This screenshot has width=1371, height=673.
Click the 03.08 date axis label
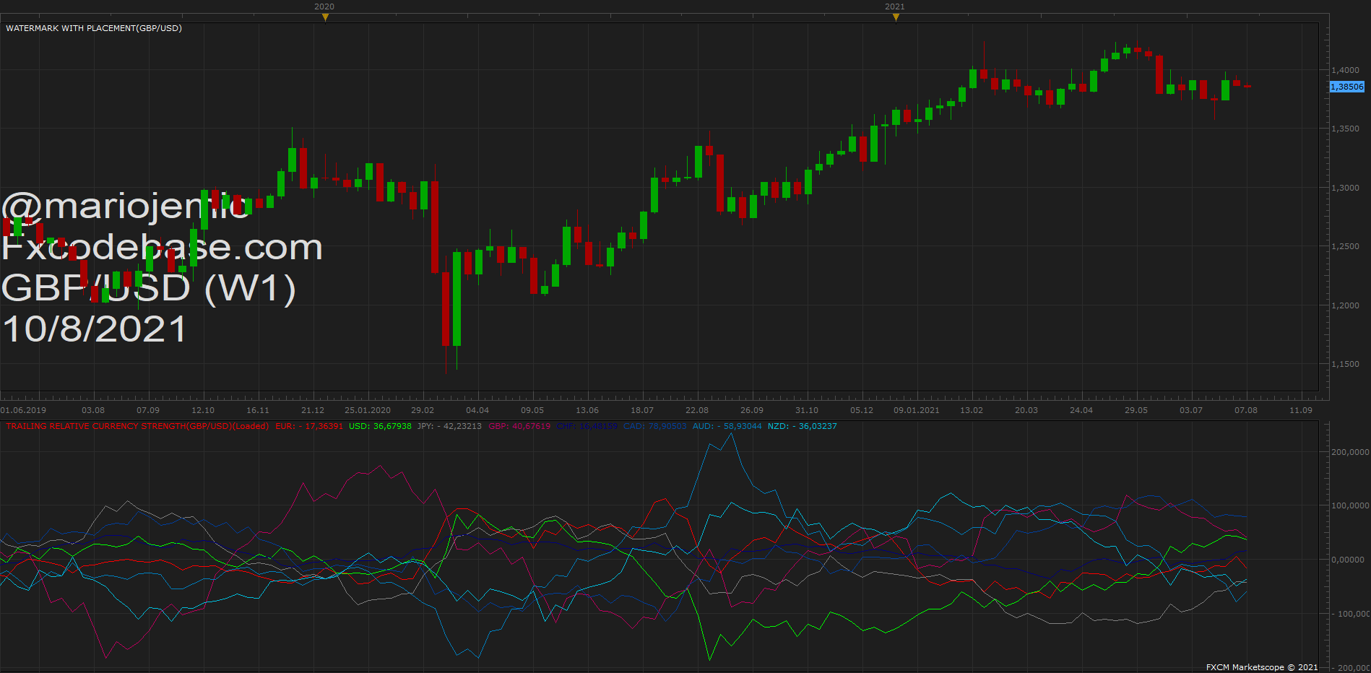(x=93, y=410)
